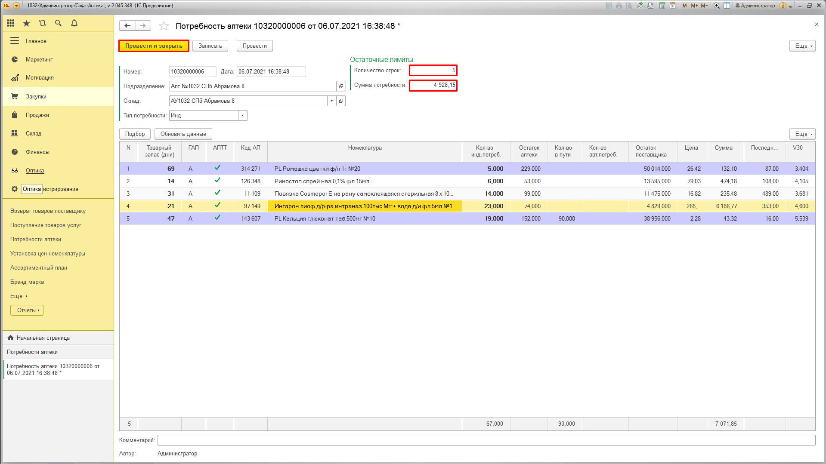Viewport: 826px width, 464px height.
Task: Toggle АПТТ checkmark for Риностоп спрей row
Action: pyautogui.click(x=217, y=181)
